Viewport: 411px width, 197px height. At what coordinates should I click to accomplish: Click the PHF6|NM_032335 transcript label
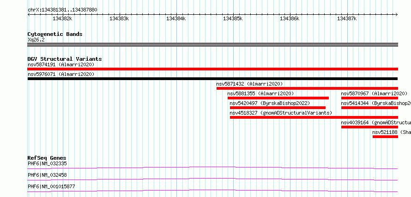(47, 164)
